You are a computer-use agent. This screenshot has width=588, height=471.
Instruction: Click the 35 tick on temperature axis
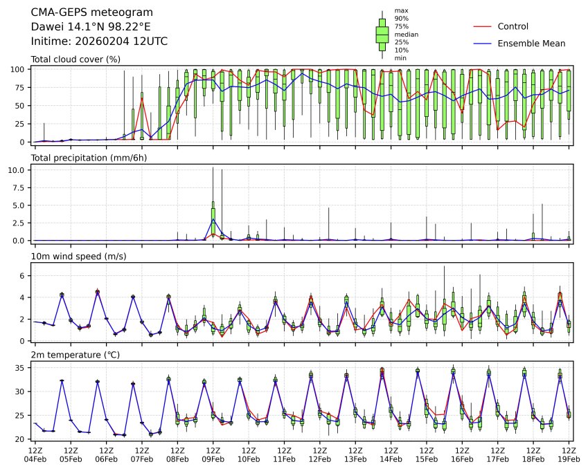[20, 368]
